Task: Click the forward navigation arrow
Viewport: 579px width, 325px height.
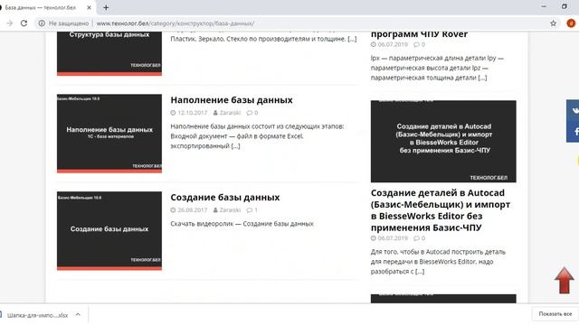Action: tap(10, 23)
